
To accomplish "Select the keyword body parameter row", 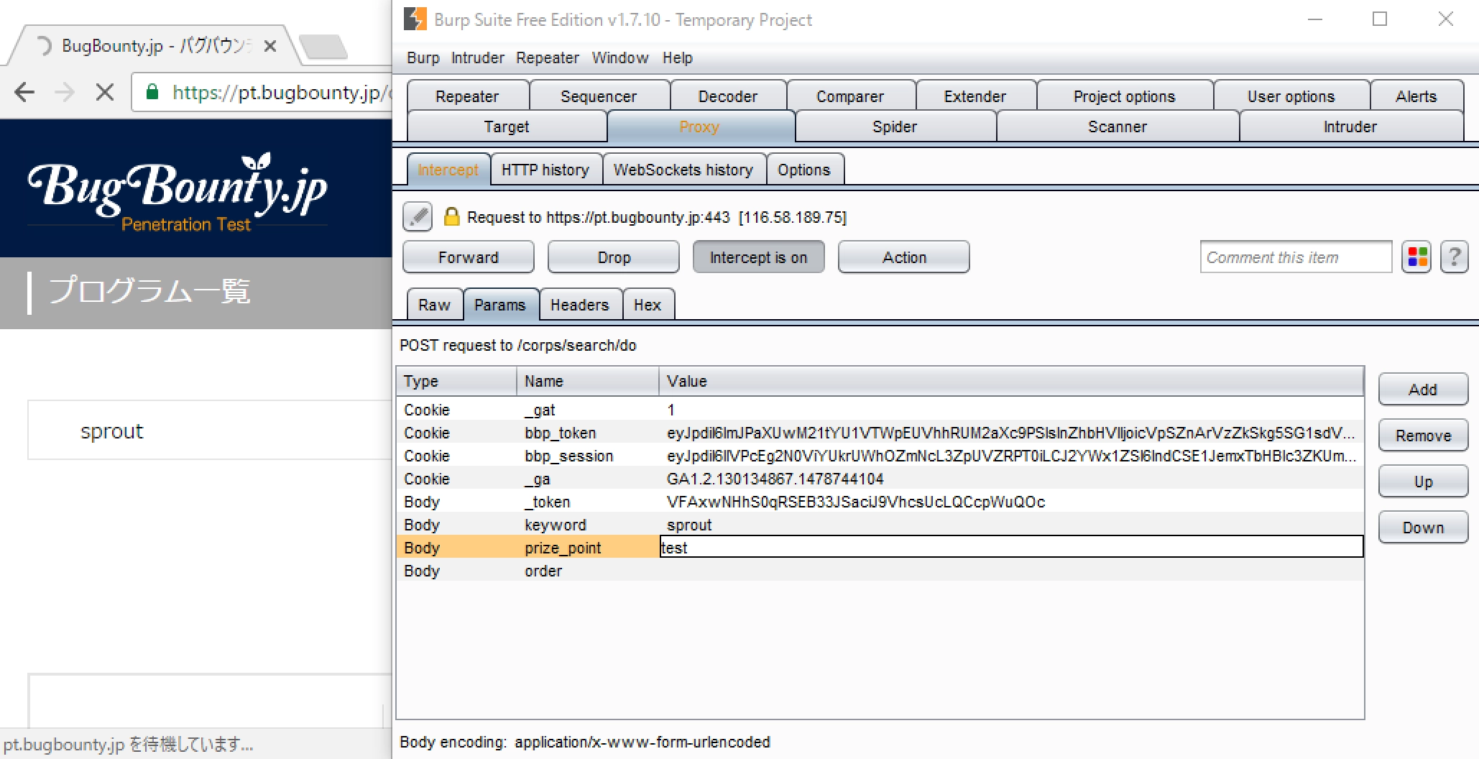I will click(x=555, y=525).
